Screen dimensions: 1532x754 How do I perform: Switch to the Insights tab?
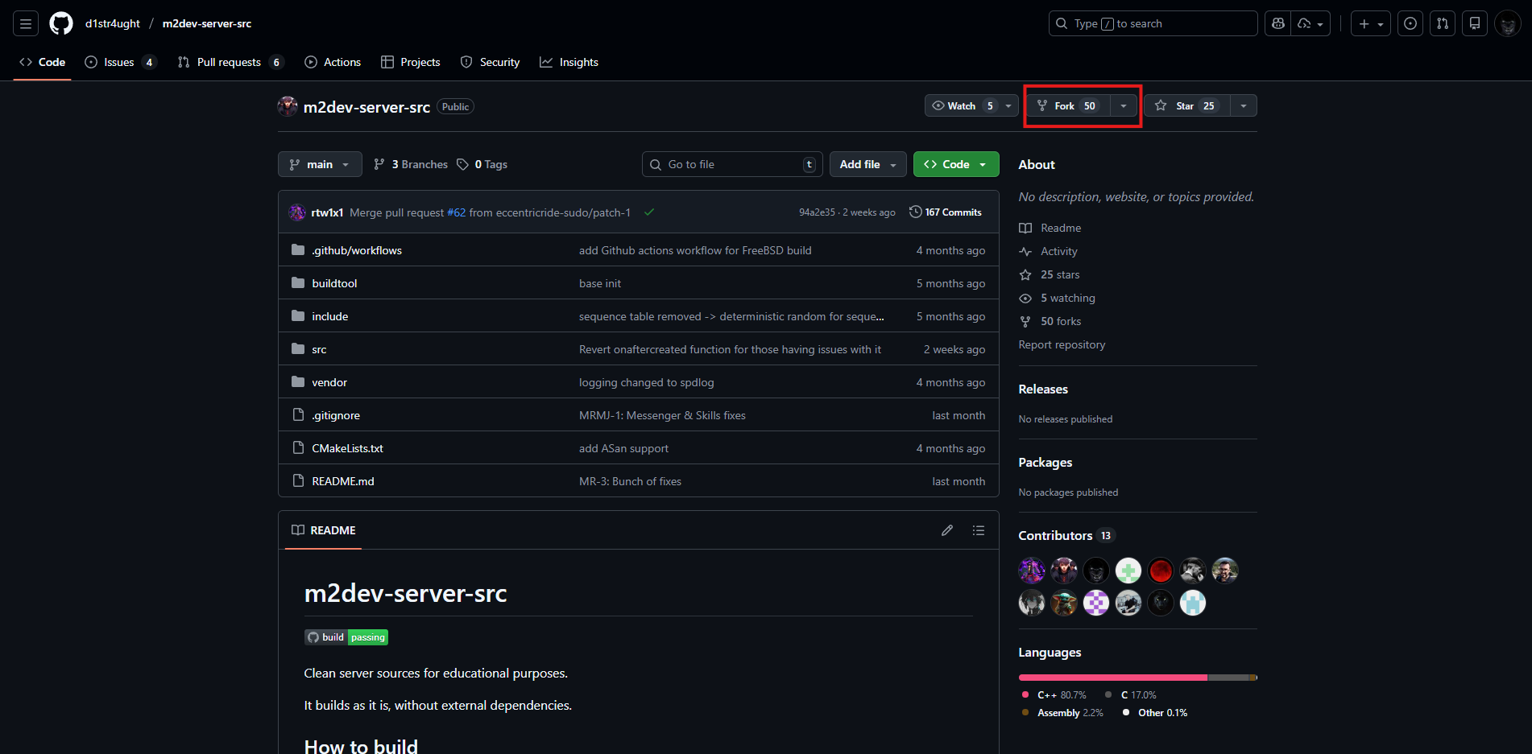click(569, 62)
